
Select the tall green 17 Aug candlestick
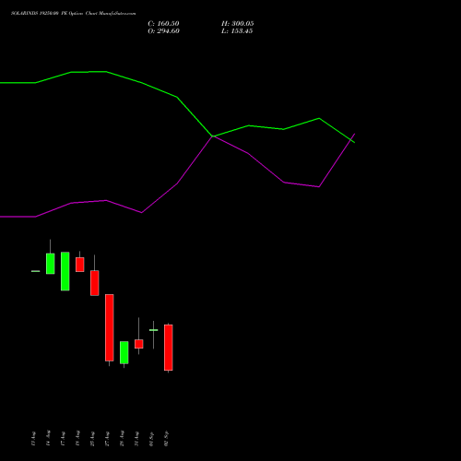(65, 271)
